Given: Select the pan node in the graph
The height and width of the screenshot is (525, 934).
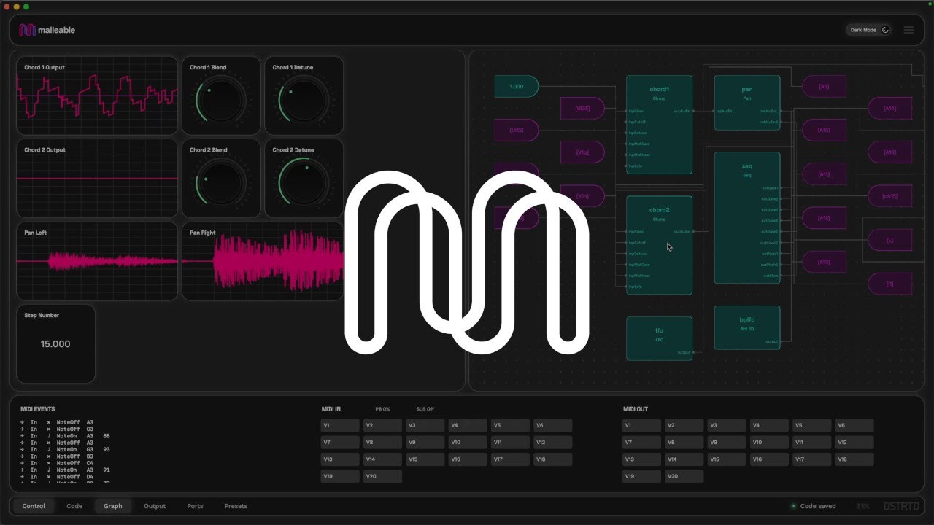Looking at the screenshot, I should pos(747,103).
